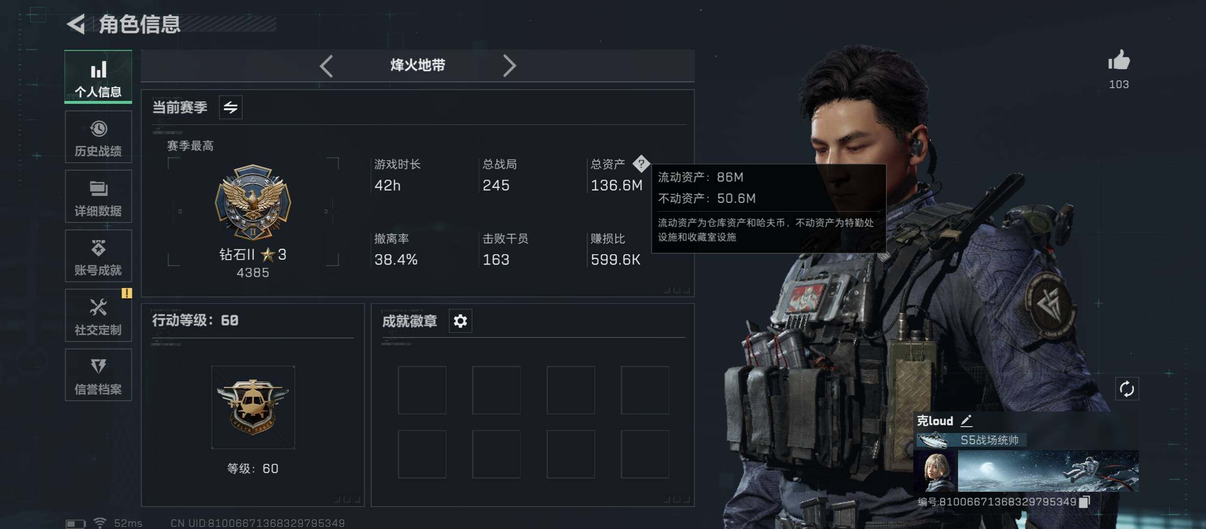This screenshot has width=1206, height=529.
Task: Open the 详细数据 tab
Action: [x=98, y=196]
